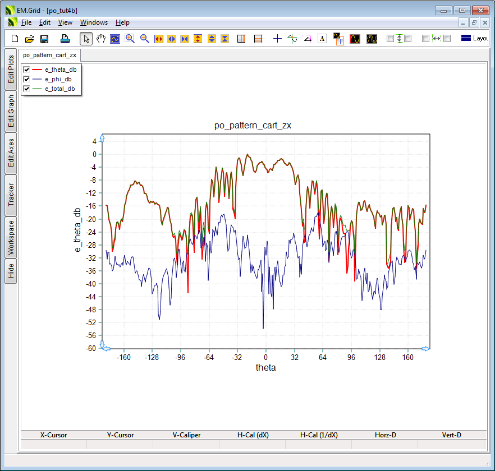Switch to the po_pattern_cart_zx tab
The width and height of the screenshot is (495, 471).
[x=49, y=55]
